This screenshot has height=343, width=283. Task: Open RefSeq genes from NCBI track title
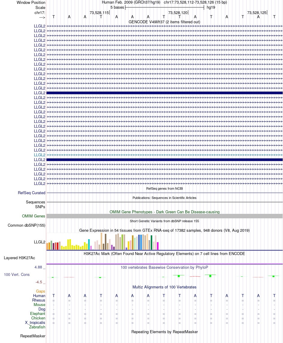[164, 189]
